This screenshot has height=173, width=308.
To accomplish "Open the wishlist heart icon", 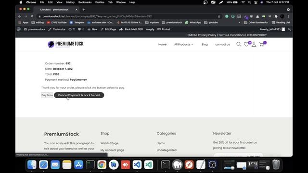I will click(246, 44).
